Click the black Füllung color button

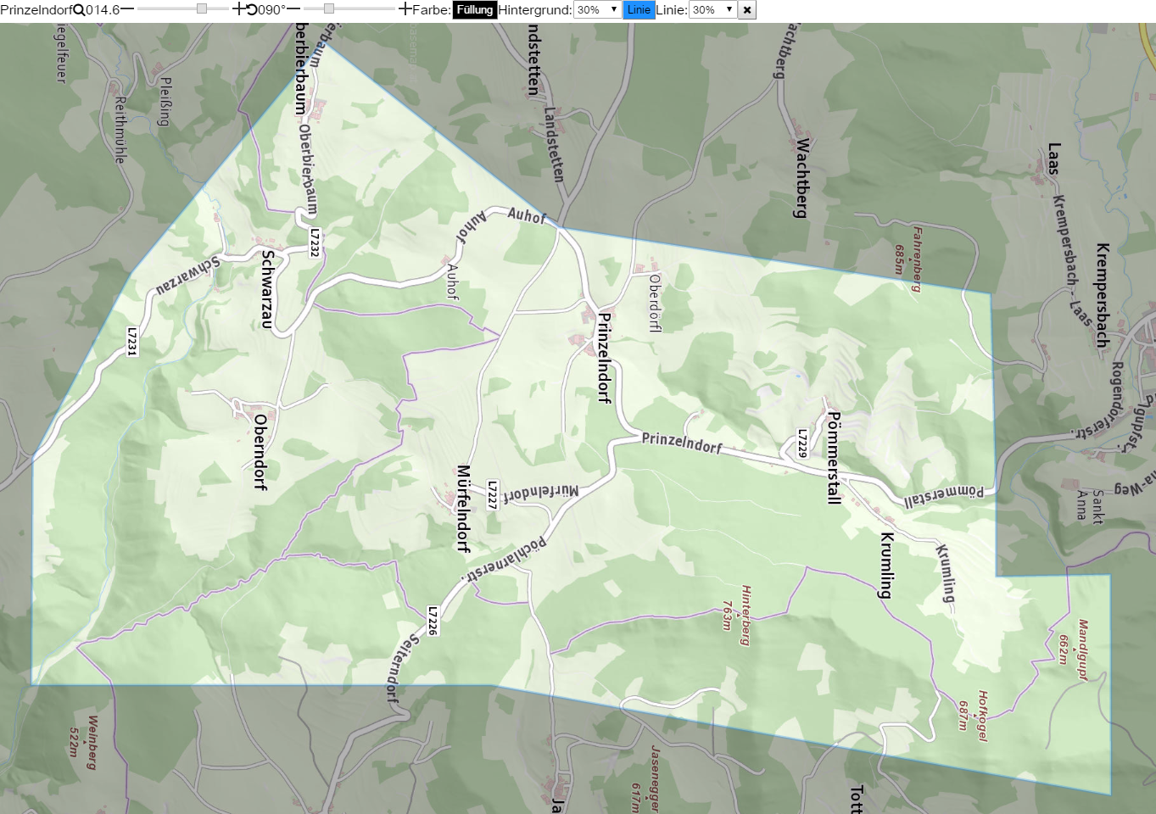point(475,10)
